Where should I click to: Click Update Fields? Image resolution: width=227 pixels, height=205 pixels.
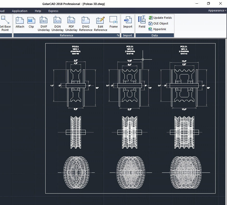pyautogui.click(x=160, y=18)
